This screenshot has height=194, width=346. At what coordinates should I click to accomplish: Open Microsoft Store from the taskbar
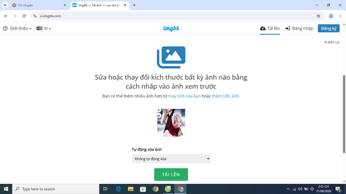143,189
